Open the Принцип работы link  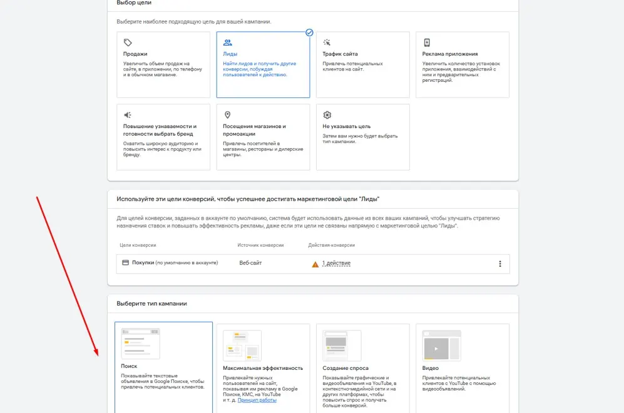click(x=257, y=400)
